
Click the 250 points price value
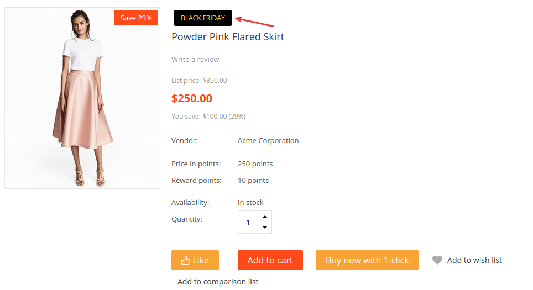[255, 164]
